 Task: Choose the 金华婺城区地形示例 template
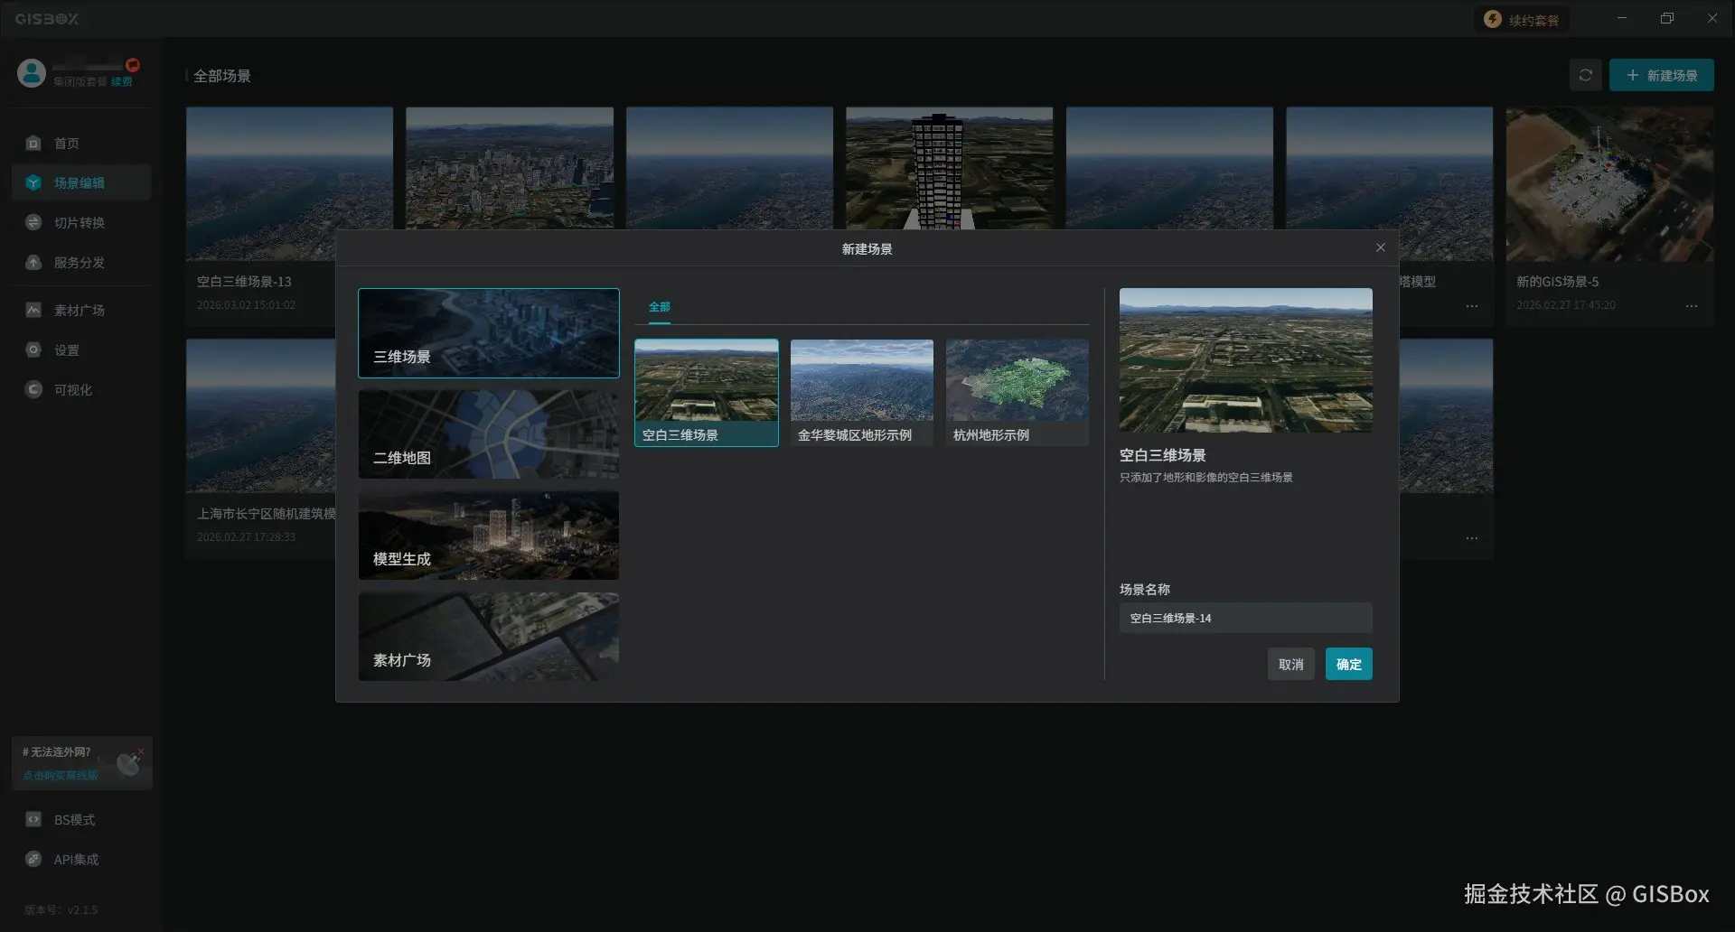[862, 393]
